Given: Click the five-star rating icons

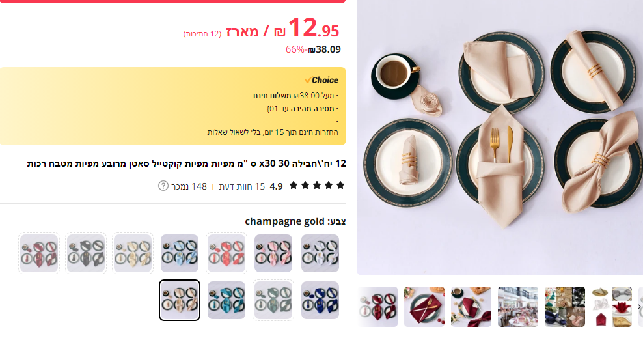Looking at the screenshot, I should [317, 186].
